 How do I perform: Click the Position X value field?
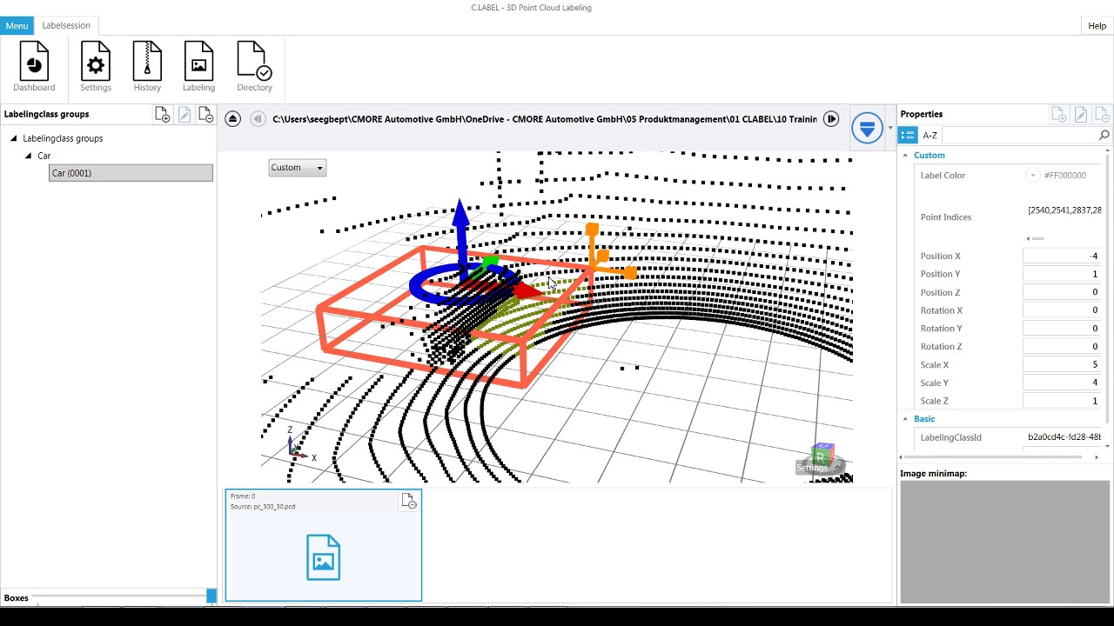pyautogui.click(x=1062, y=256)
